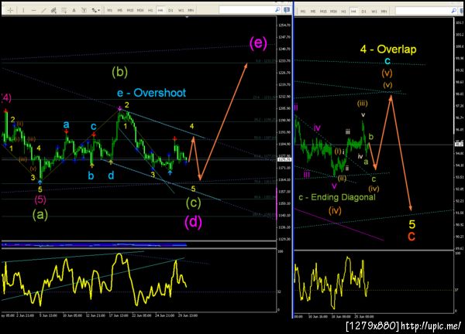Set right window chart to D1
The height and width of the screenshot is (334, 465).
pyautogui.click(x=364, y=12)
